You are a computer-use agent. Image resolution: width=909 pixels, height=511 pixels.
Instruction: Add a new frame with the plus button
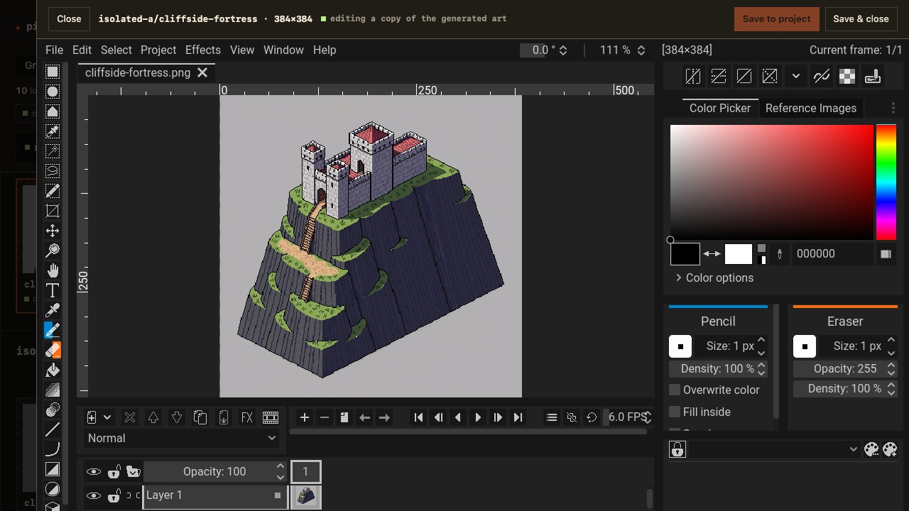point(305,417)
